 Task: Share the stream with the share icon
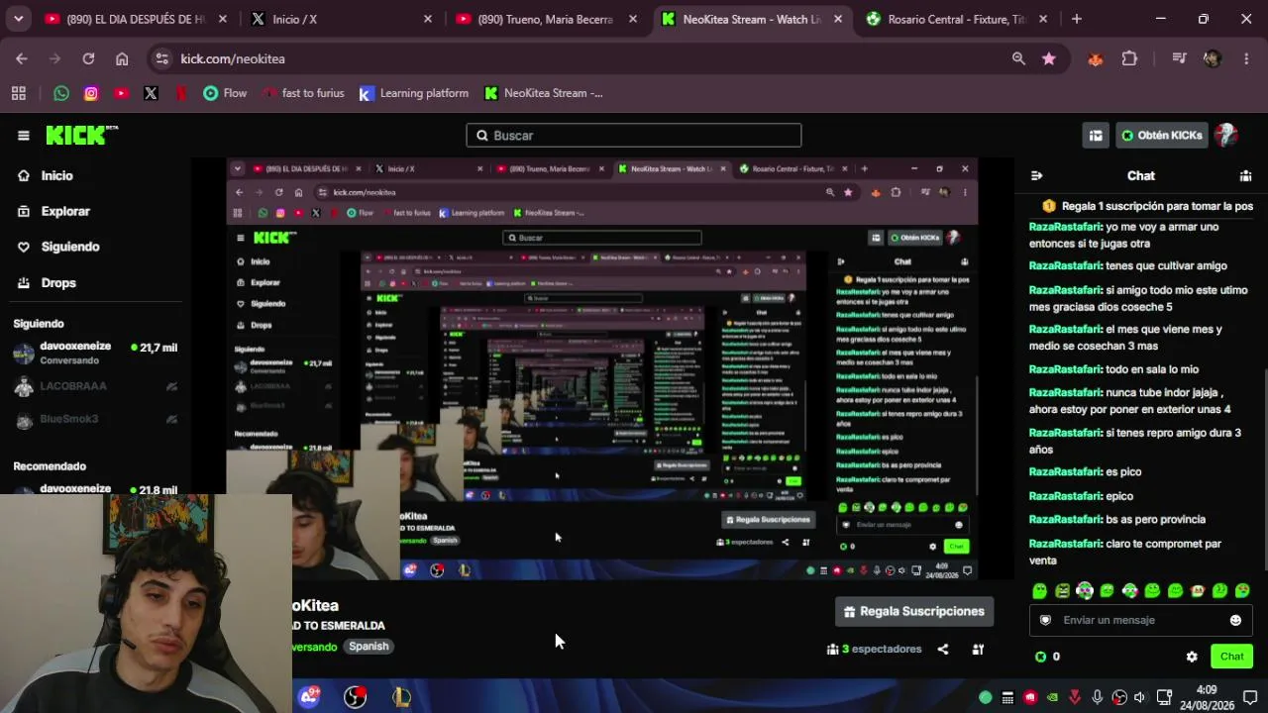click(943, 650)
